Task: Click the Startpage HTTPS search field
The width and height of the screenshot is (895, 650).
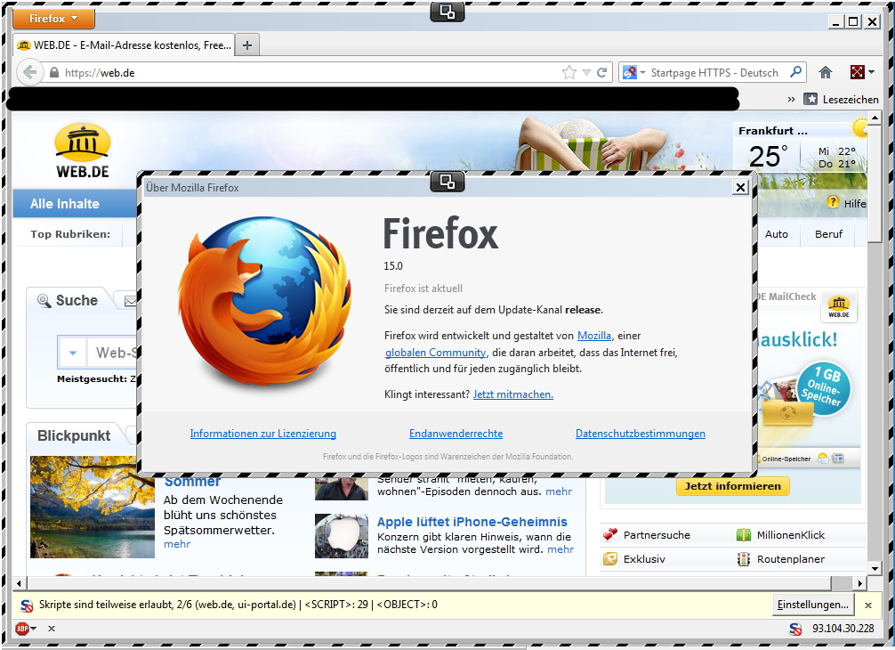Action: 716,72
